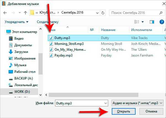166x118 pixels.
Task: Click the Отмена button
Action: 151,111
